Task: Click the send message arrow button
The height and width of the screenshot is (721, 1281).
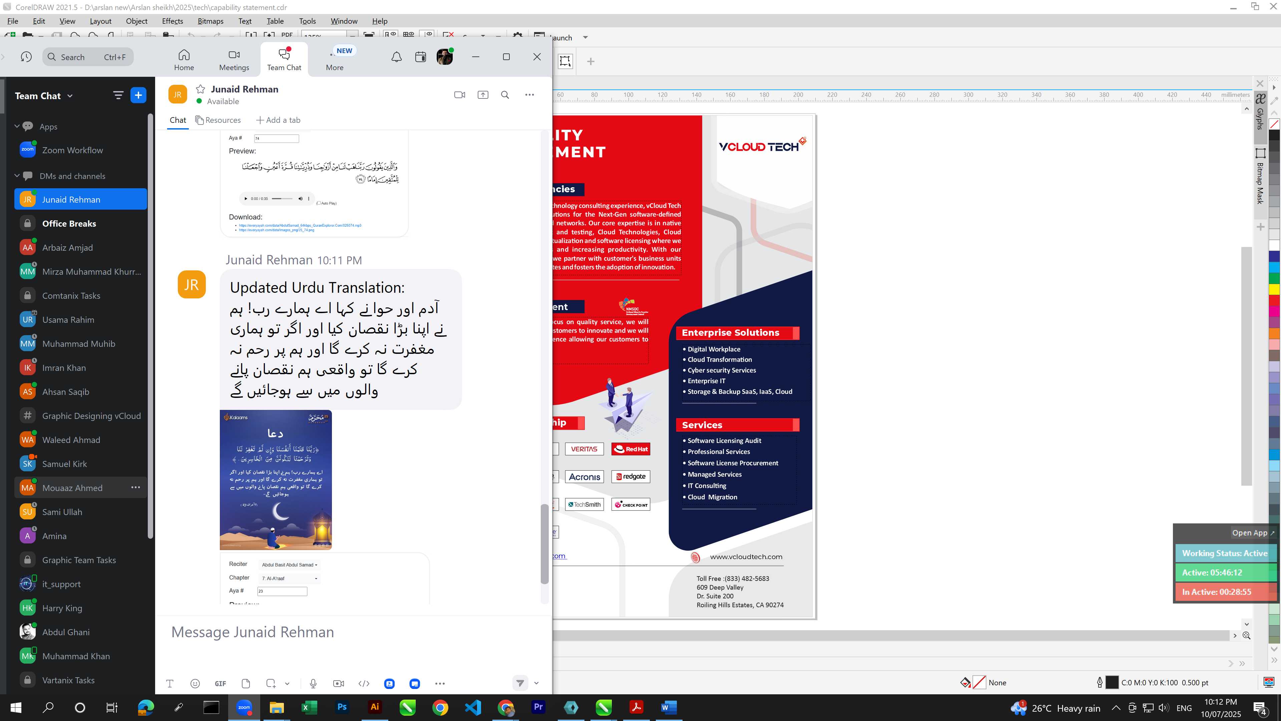Action: point(520,683)
